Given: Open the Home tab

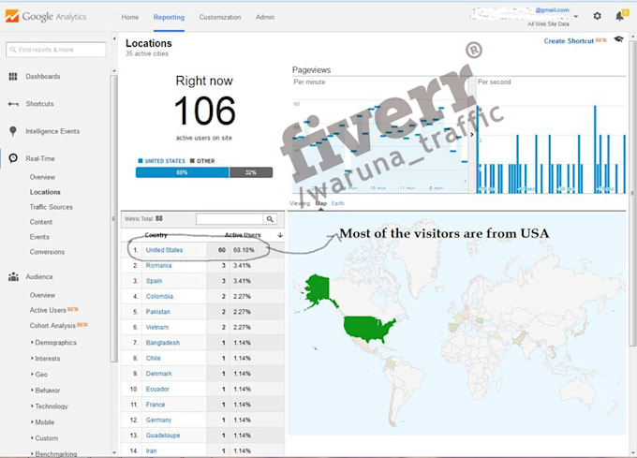Looking at the screenshot, I should (x=130, y=17).
